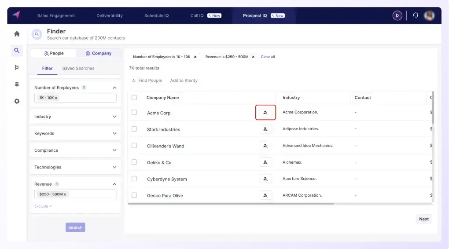Remove the Revenue $250 - 500M filter chip

(x=253, y=57)
